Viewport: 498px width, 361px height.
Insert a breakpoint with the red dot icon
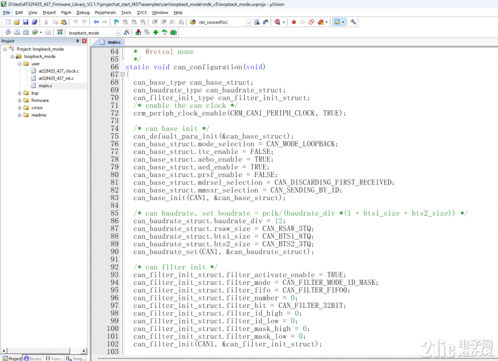click(293, 22)
